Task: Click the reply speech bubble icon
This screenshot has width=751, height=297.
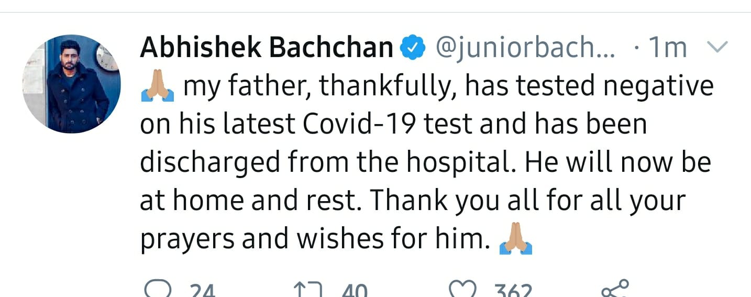Action: pyautogui.click(x=157, y=290)
